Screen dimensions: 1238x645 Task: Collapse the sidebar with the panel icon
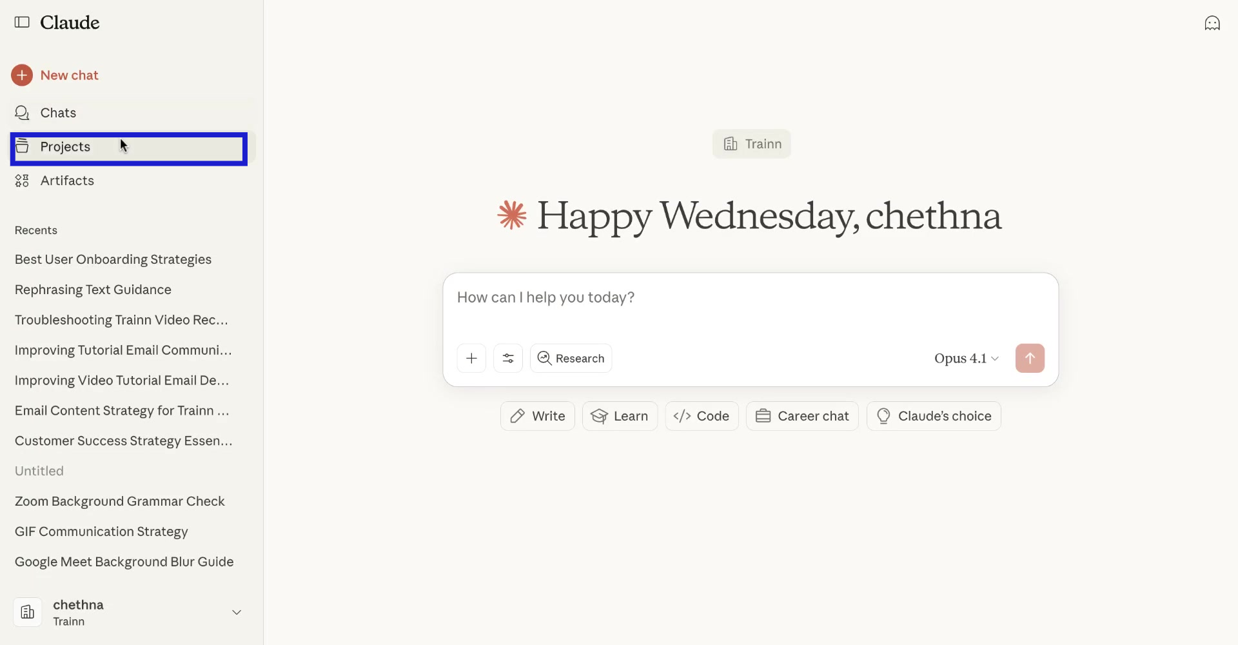pos(22,23)
